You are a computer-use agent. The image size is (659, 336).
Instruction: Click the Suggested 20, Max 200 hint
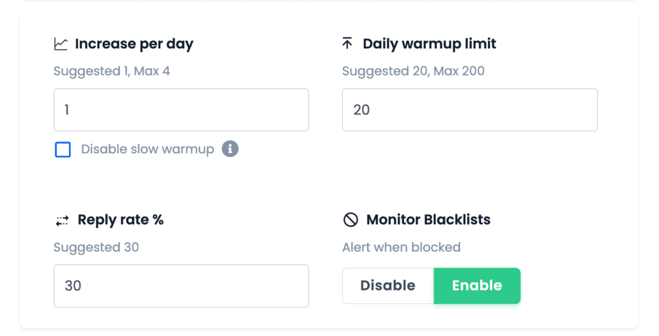pyautogui.click(x=413, y=71)
